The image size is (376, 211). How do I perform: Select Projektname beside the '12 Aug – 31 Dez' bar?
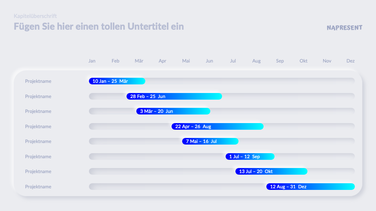(x=38, y=187)
